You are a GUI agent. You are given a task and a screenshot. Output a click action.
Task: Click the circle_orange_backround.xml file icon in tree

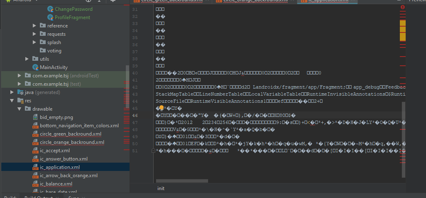click(35, 142)
